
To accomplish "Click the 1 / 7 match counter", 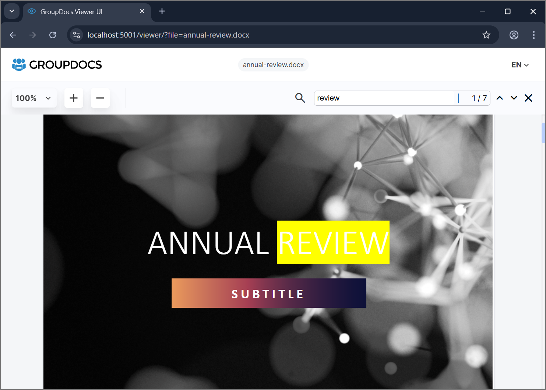I will [x=479, y=98].
